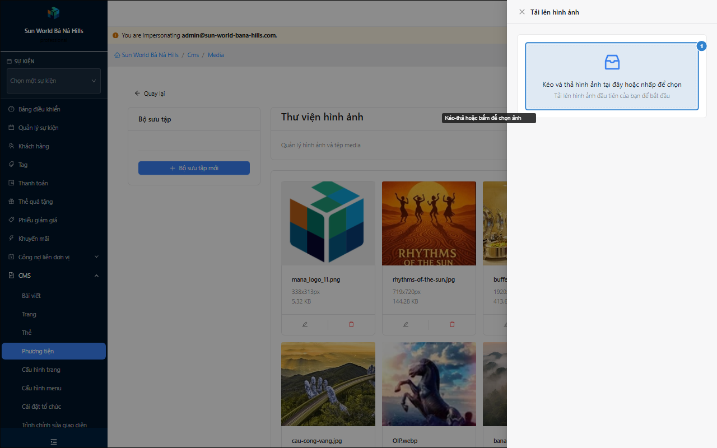
Task: Click the Quản lý hình ảnh và tệp media subtitle
Action: pyautogui.click(x=321, y=145)
